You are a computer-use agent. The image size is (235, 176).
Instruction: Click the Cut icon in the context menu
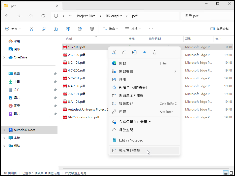114,52
